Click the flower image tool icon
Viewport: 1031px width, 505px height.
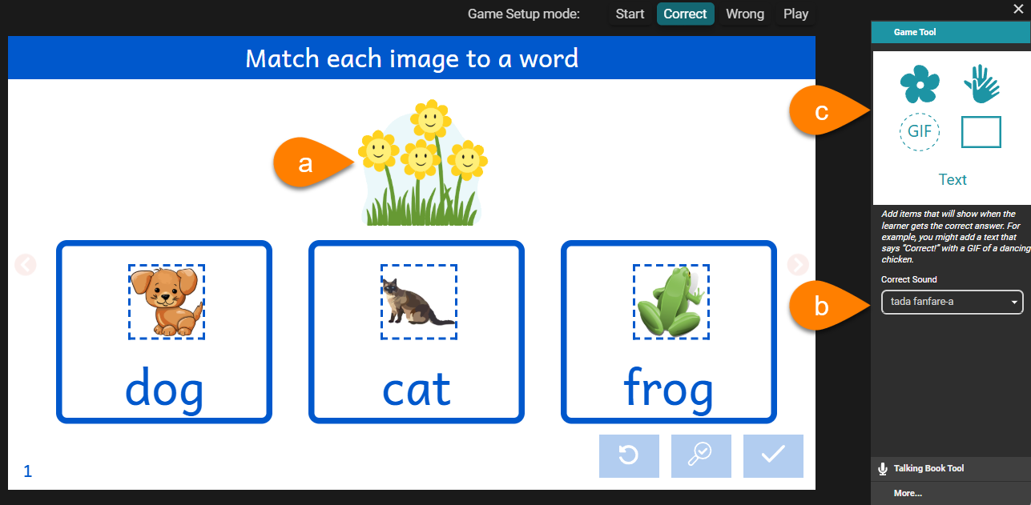coord(919,84)
